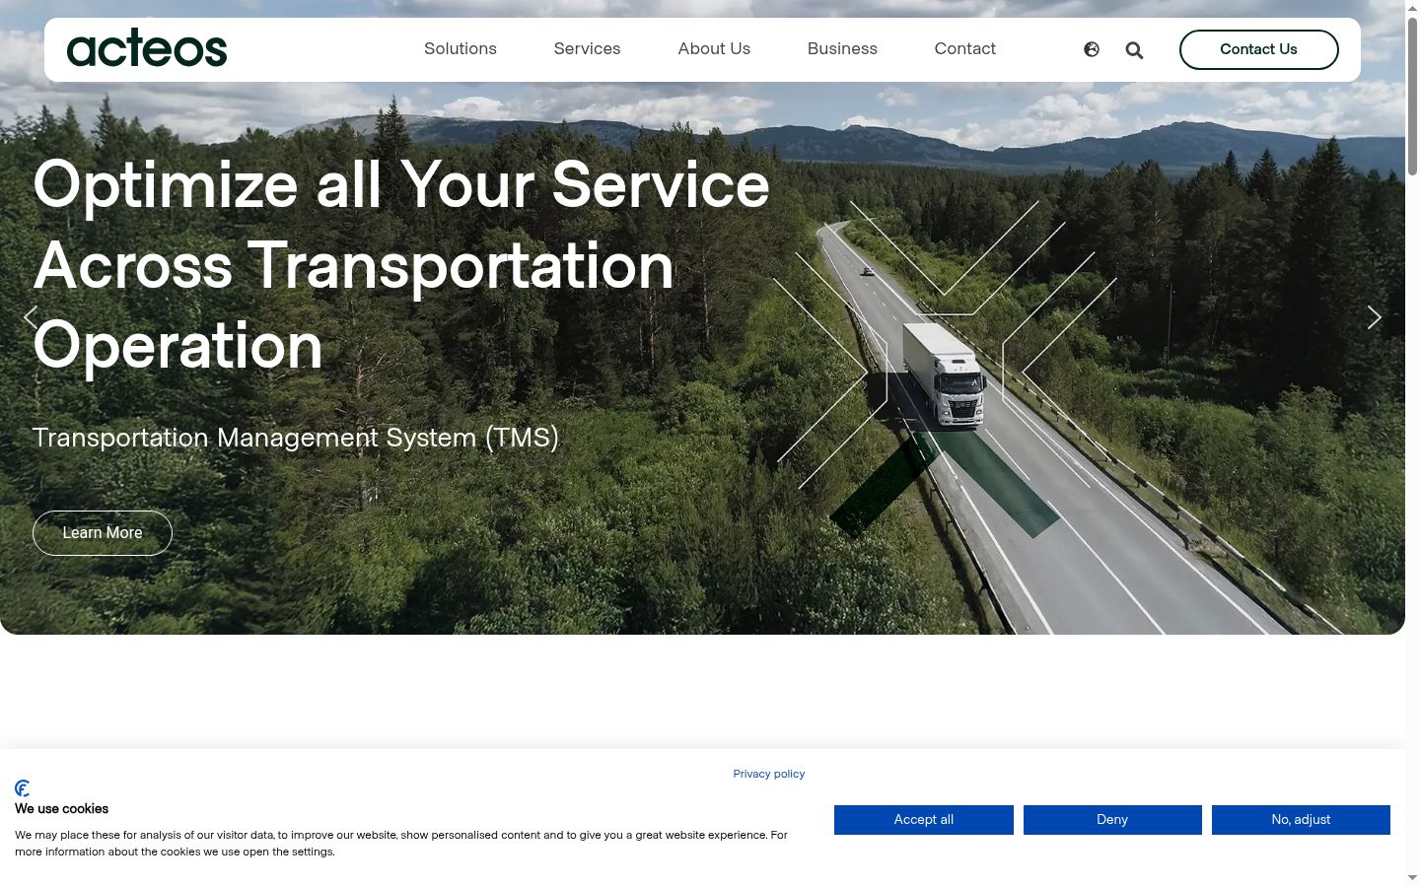Click the 'We use cookies' heading
Viewport: 1420px width, 887px height.
pos(61,809)
